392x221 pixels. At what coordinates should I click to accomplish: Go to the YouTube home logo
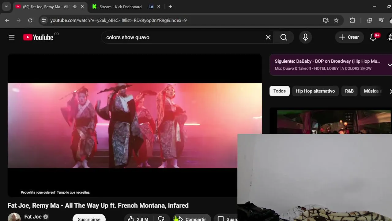(x=38, y=37)
